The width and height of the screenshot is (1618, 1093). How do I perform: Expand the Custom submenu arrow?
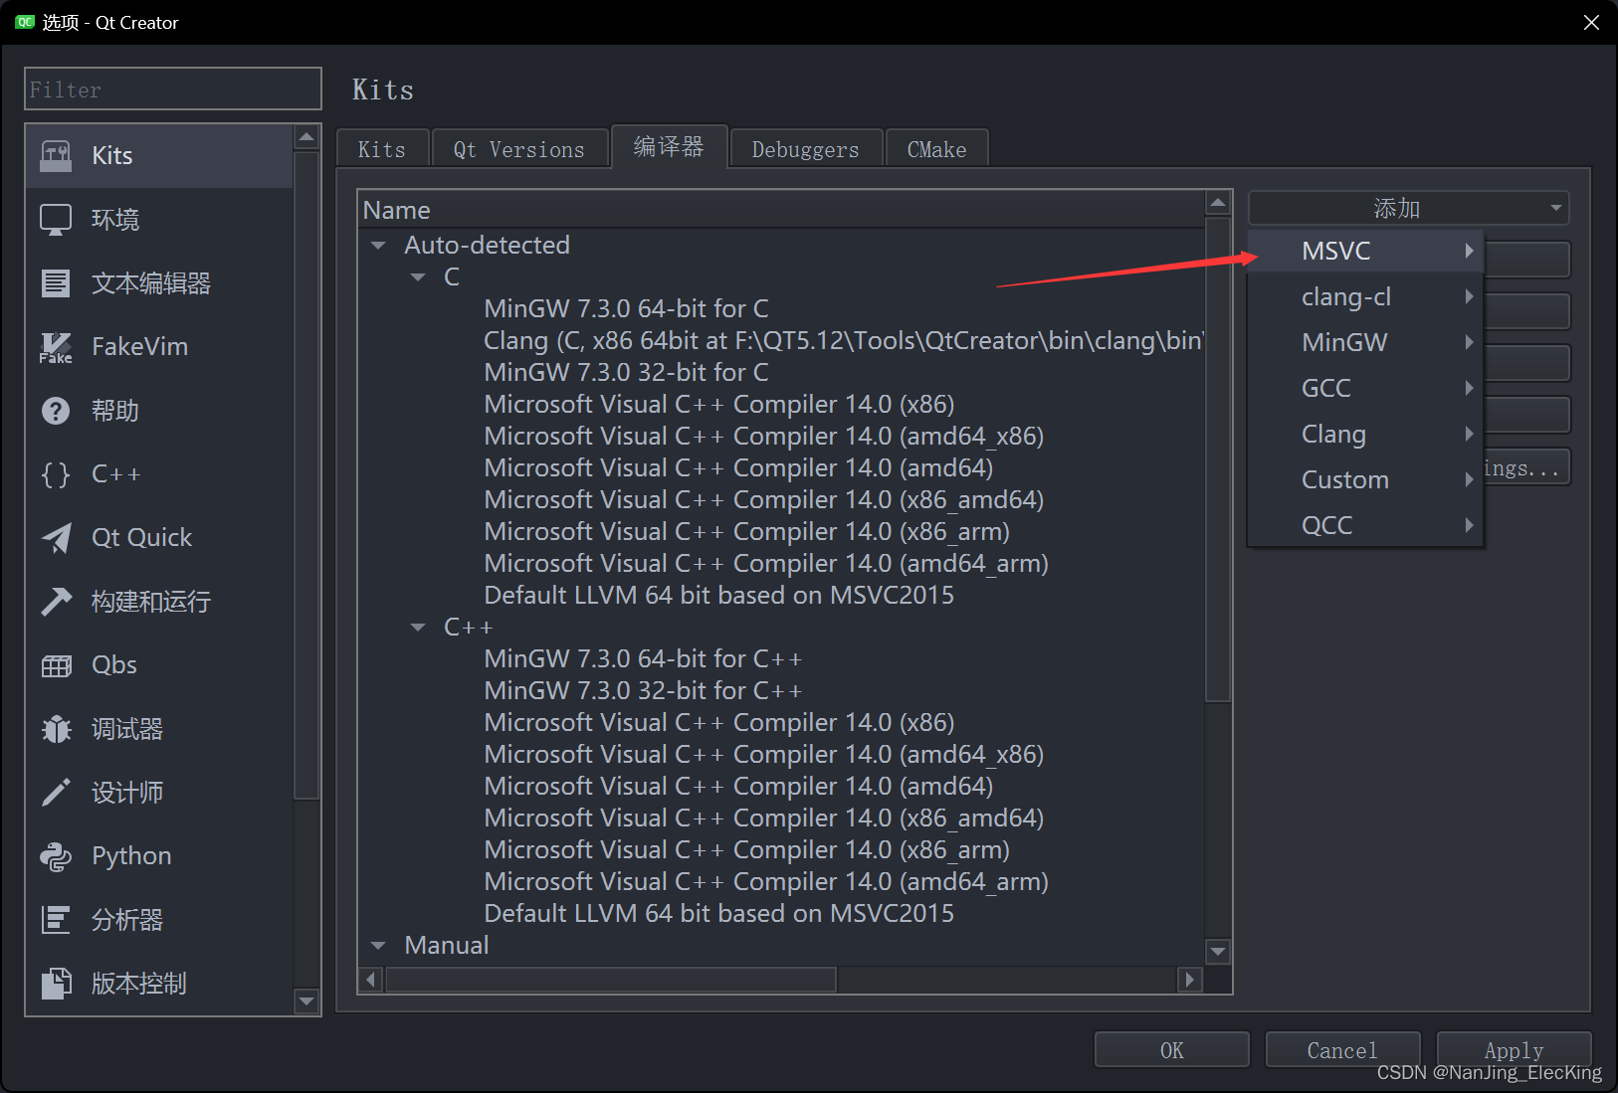click(x=1469, y=479)
